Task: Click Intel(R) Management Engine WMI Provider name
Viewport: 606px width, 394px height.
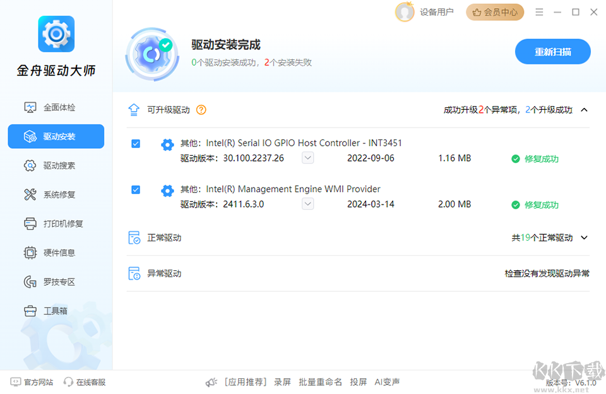Action: point(293,189)
